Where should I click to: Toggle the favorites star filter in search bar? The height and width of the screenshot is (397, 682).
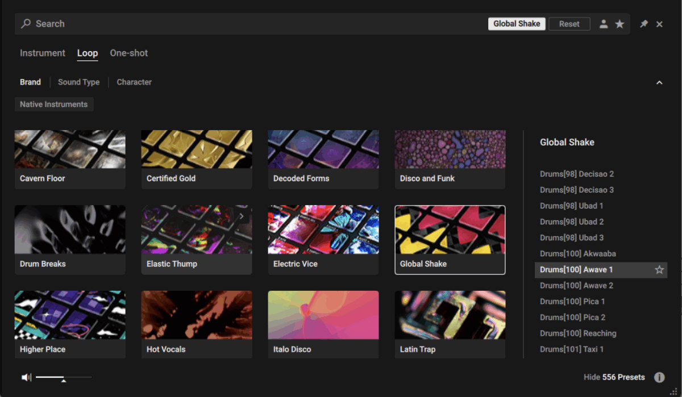coord(619,24)
